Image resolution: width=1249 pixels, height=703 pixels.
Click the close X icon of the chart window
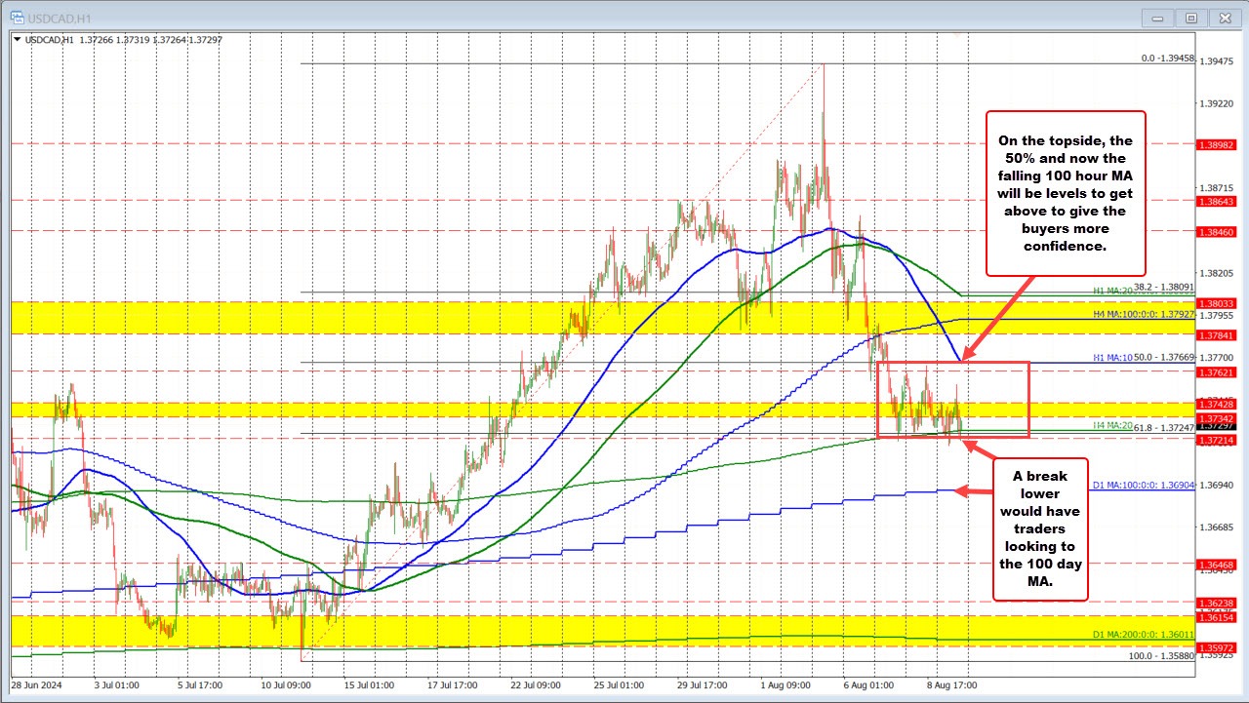click(x=1225, y=17)
